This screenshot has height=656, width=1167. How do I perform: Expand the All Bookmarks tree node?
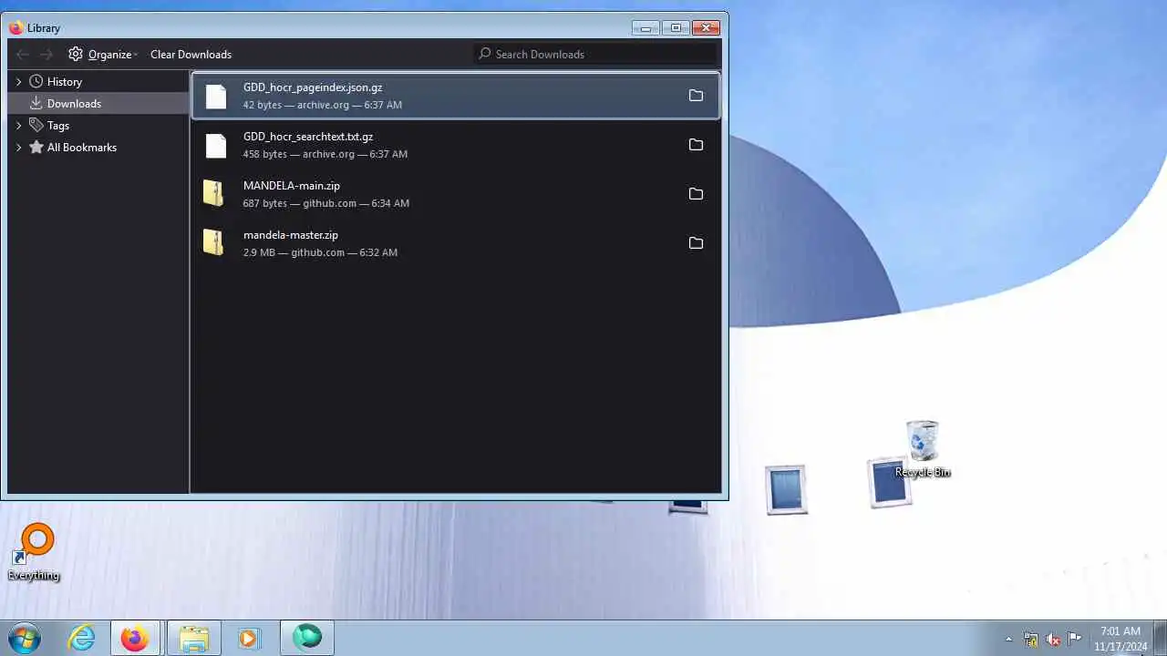click(18, 148)
